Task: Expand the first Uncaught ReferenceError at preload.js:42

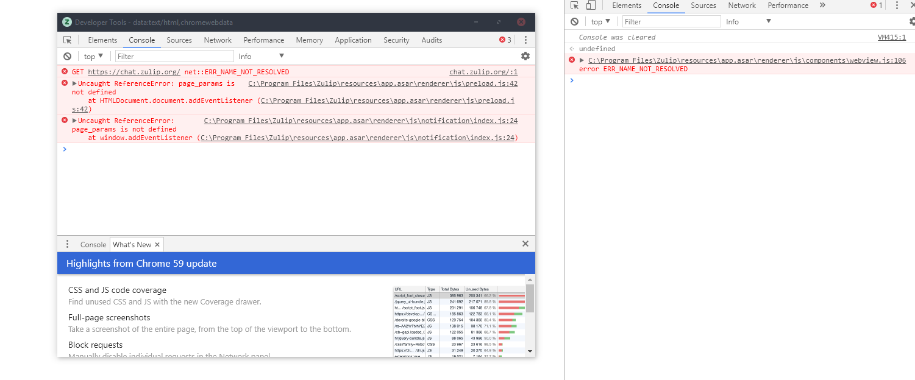Action: point(74,83)
